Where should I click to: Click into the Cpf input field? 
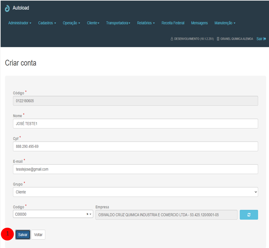136,146
